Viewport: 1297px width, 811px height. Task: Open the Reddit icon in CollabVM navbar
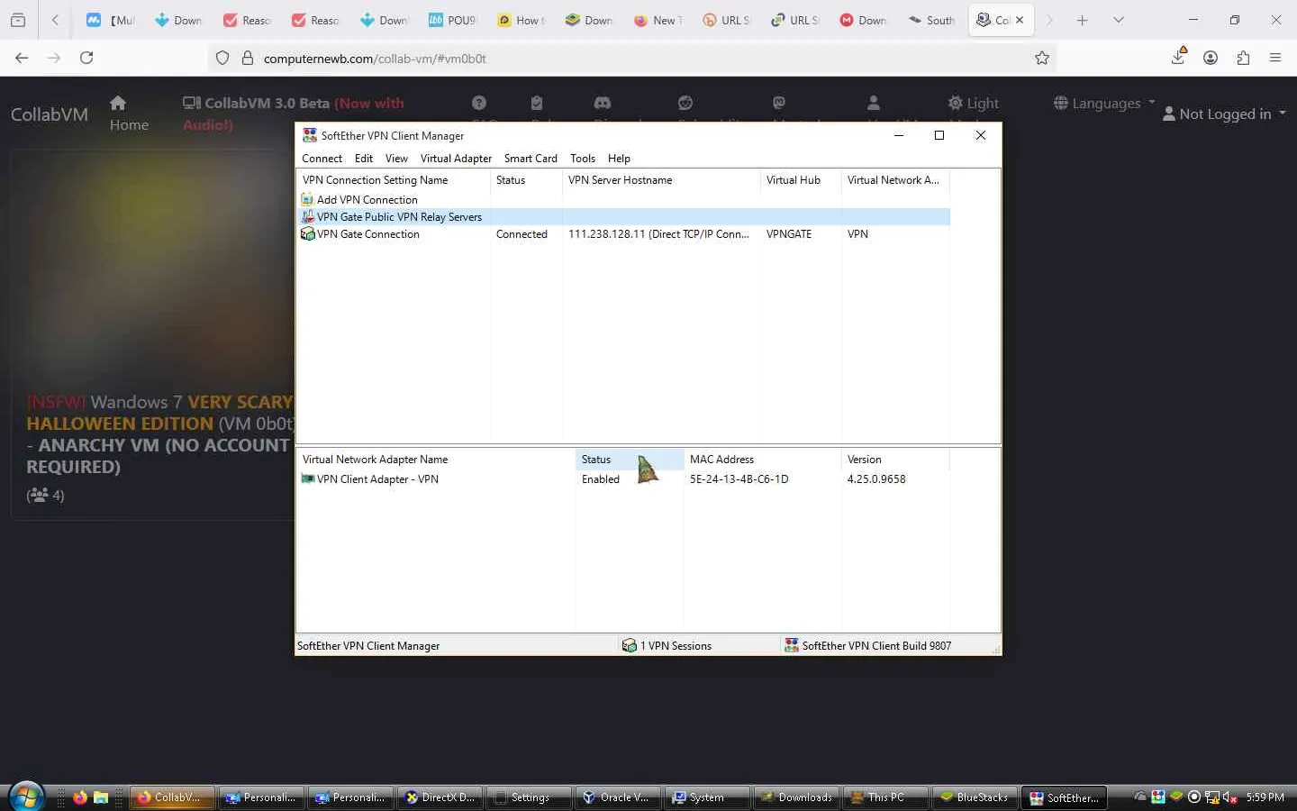685,103
